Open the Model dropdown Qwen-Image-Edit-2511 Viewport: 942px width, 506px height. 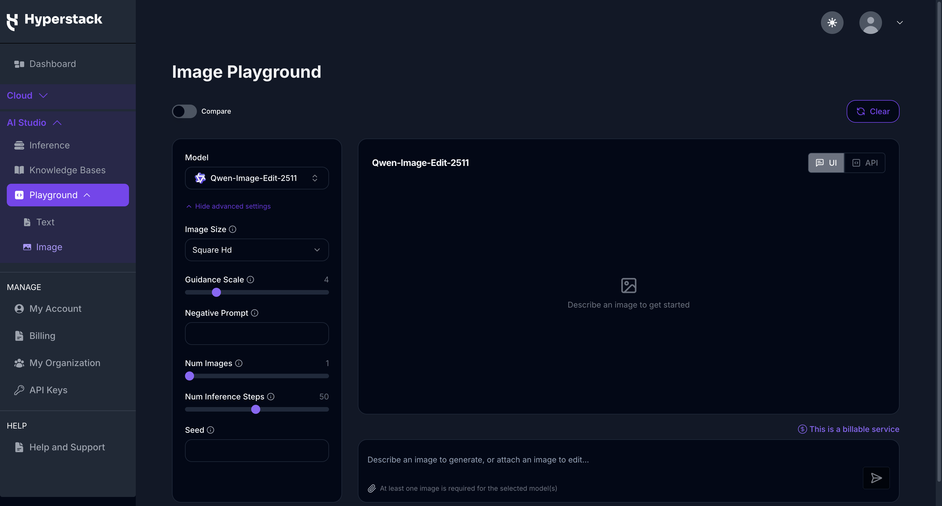coord(257,178)
